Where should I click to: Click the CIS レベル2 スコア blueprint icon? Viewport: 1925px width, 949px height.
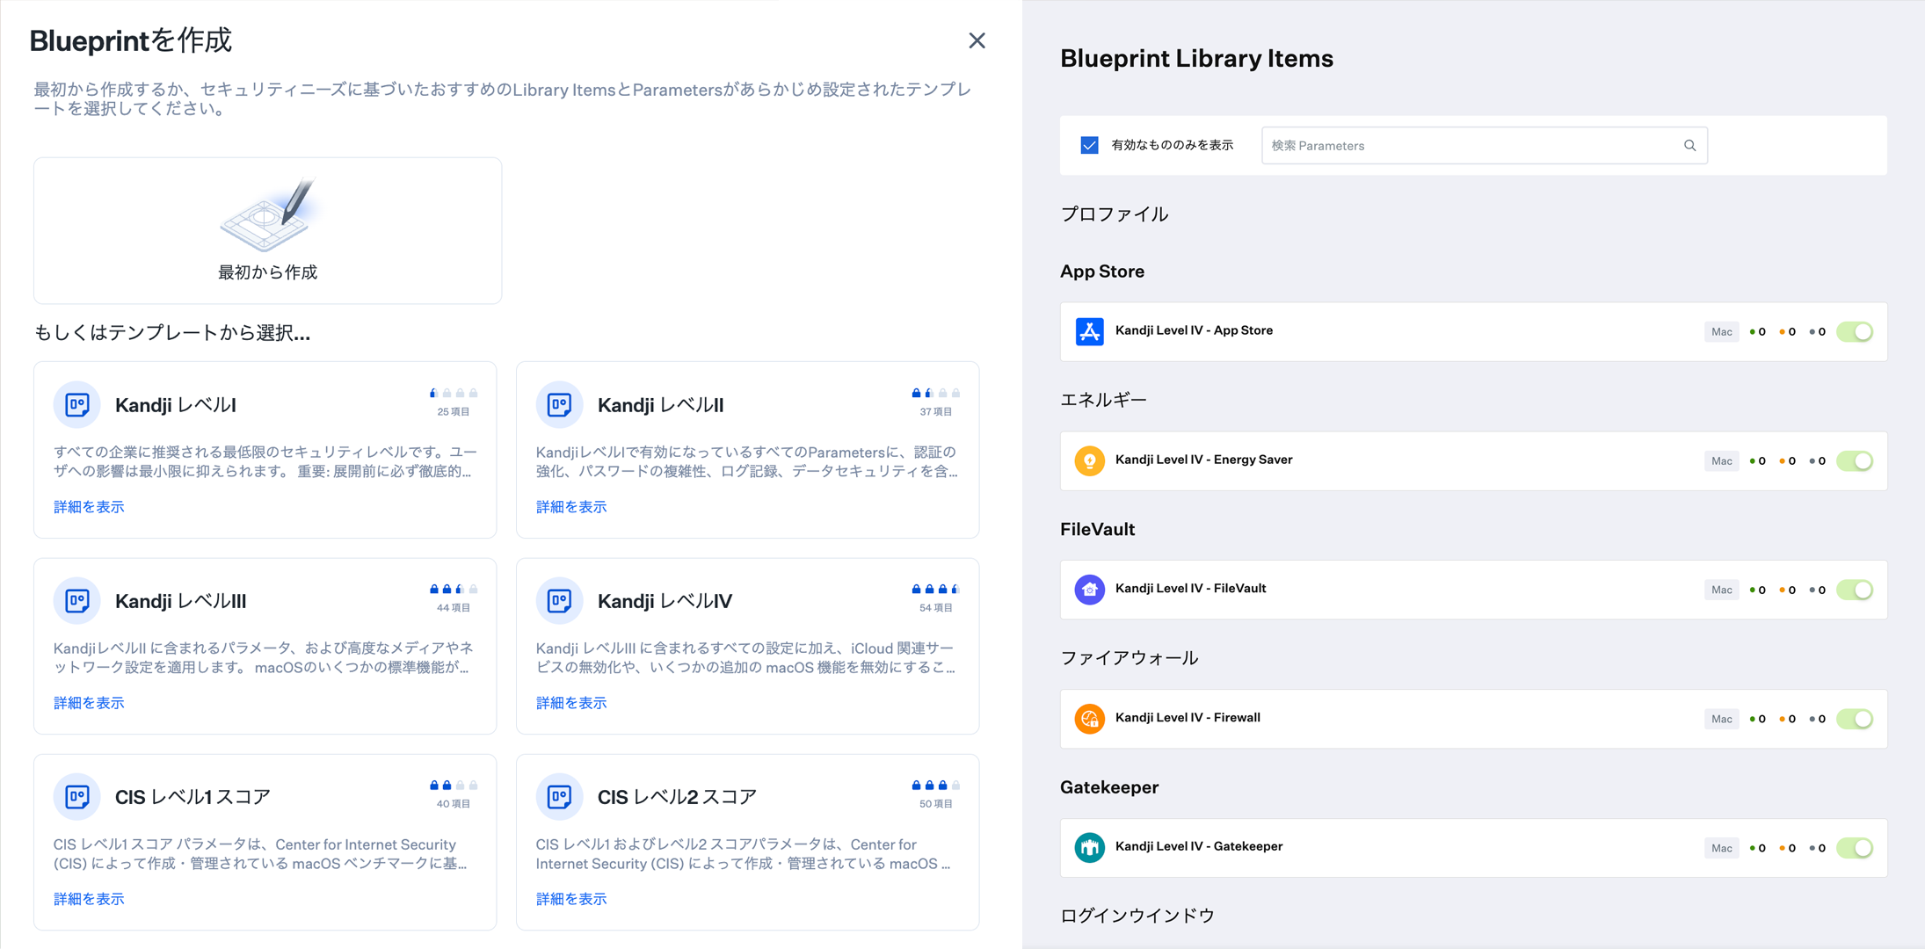(560, 797)
